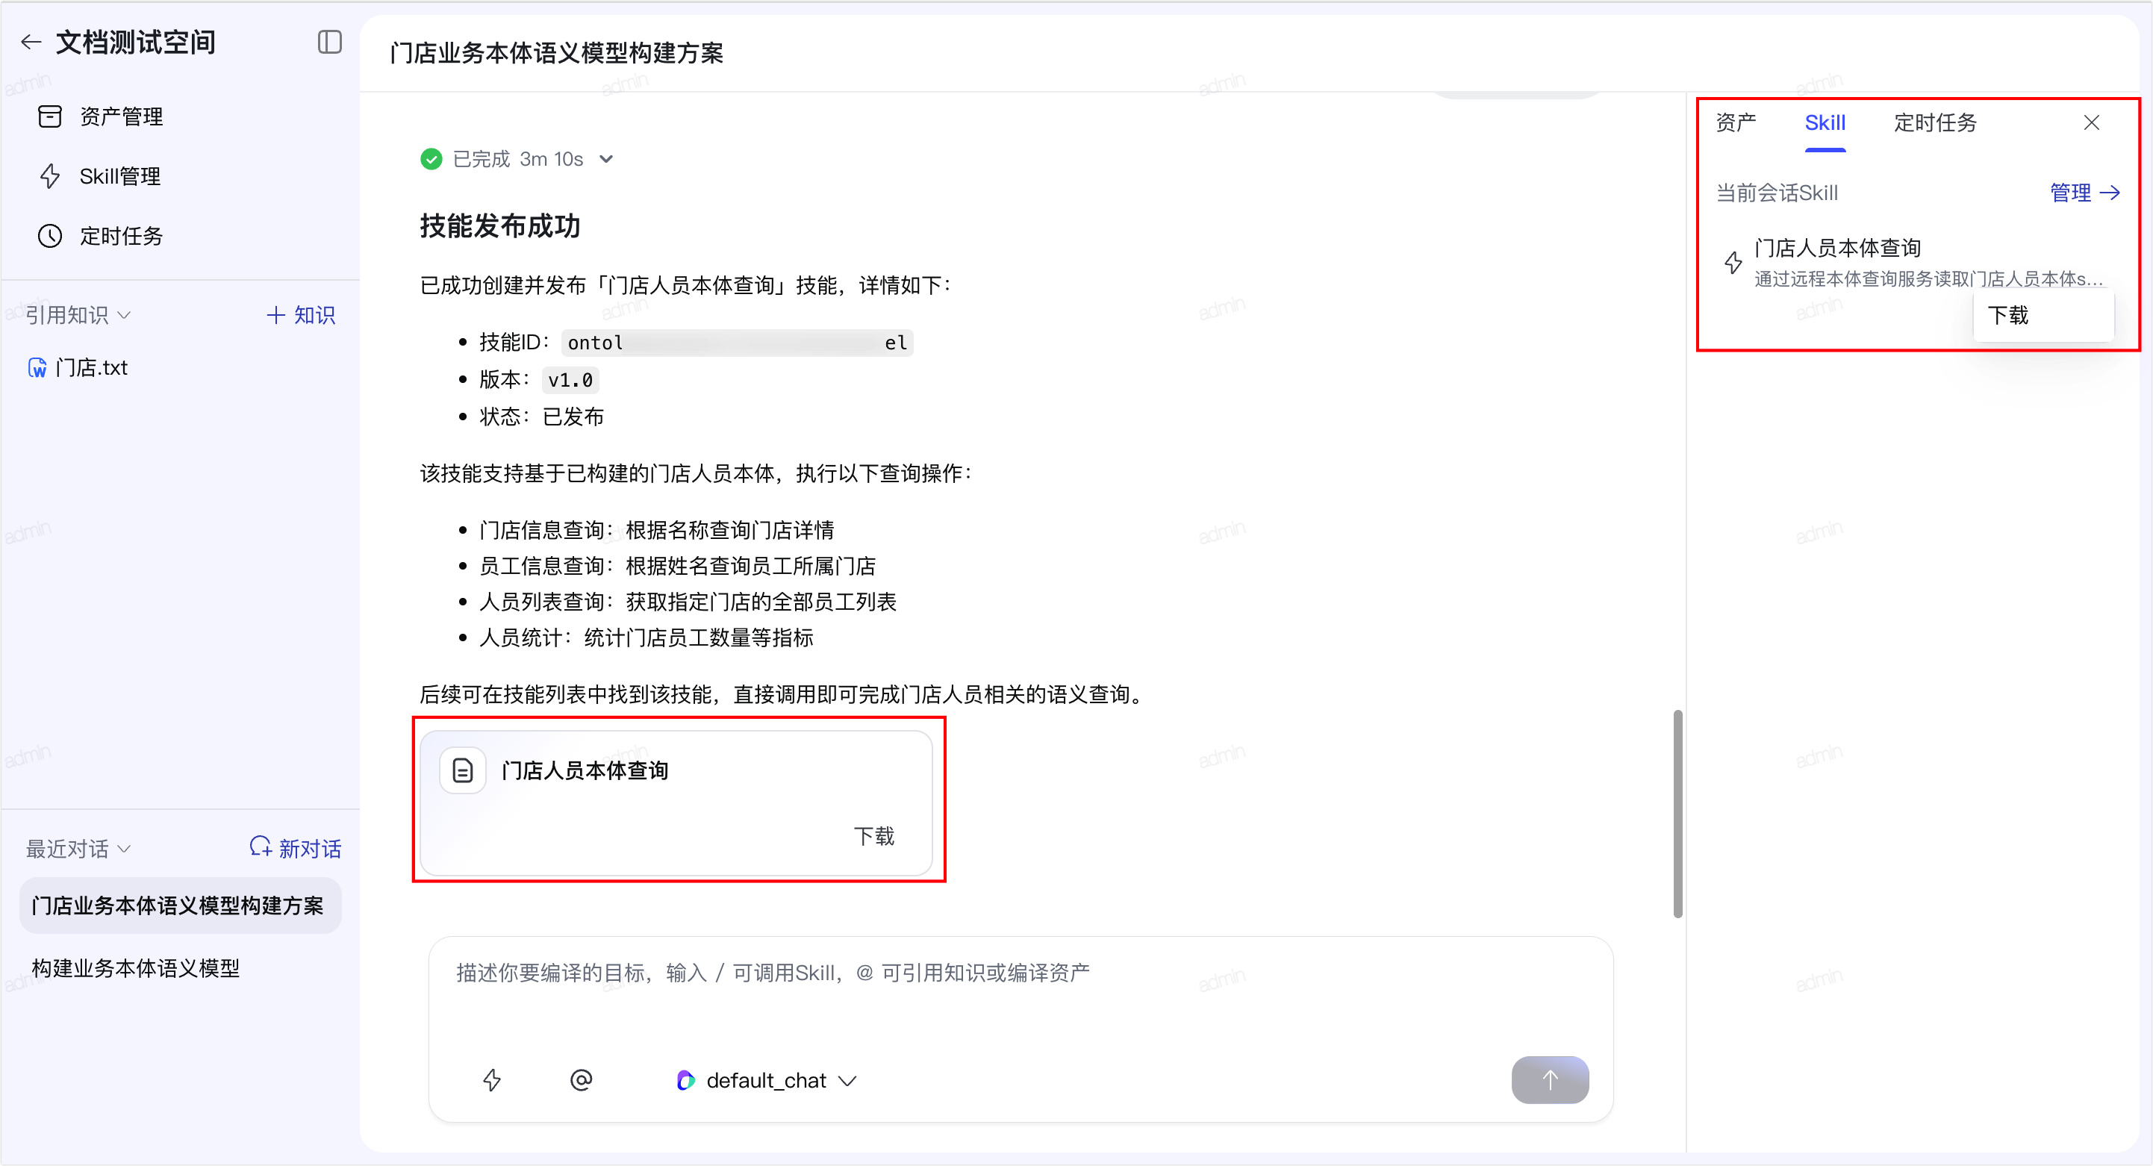
Task: Click the chat vertical scrollbar
Action: click(1677, 813)
